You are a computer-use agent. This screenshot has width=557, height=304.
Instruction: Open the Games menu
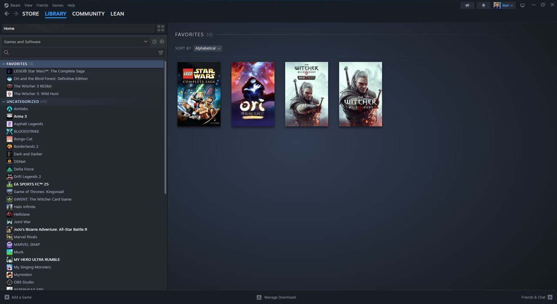point(58,5)
